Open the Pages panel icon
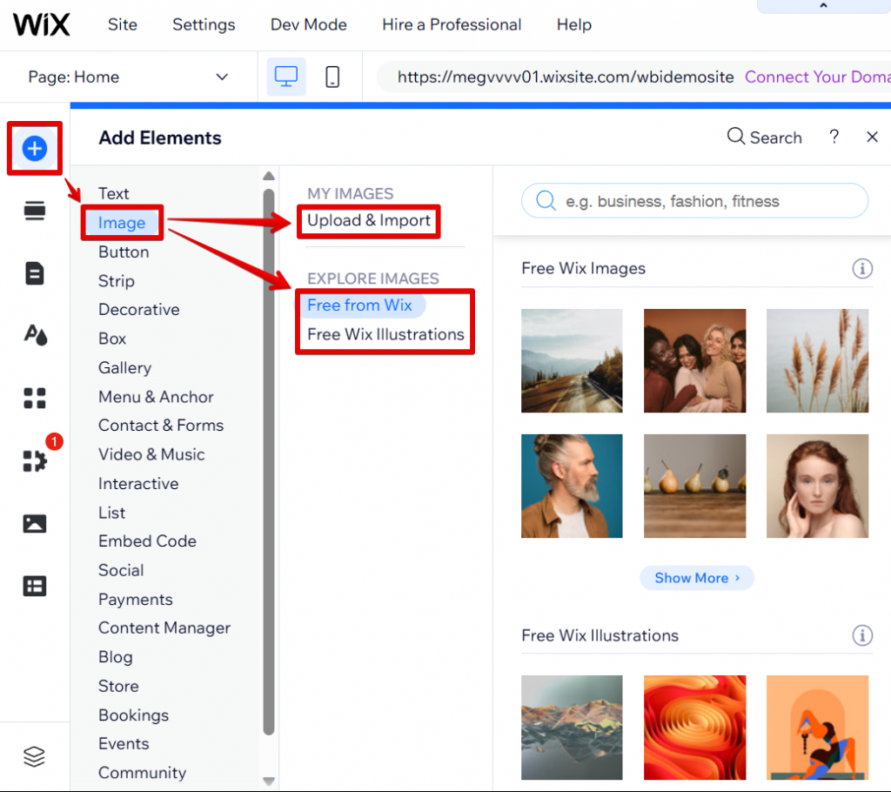The image size is (891, 792). click(x=34, y=272)
